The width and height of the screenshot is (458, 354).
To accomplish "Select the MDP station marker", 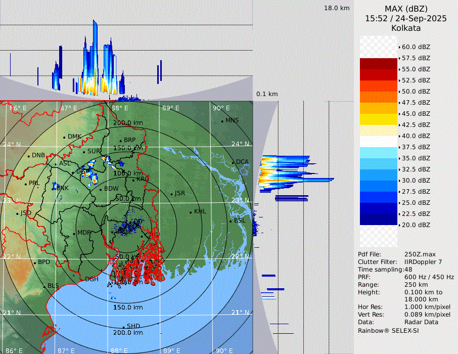I will click(74, 233).
